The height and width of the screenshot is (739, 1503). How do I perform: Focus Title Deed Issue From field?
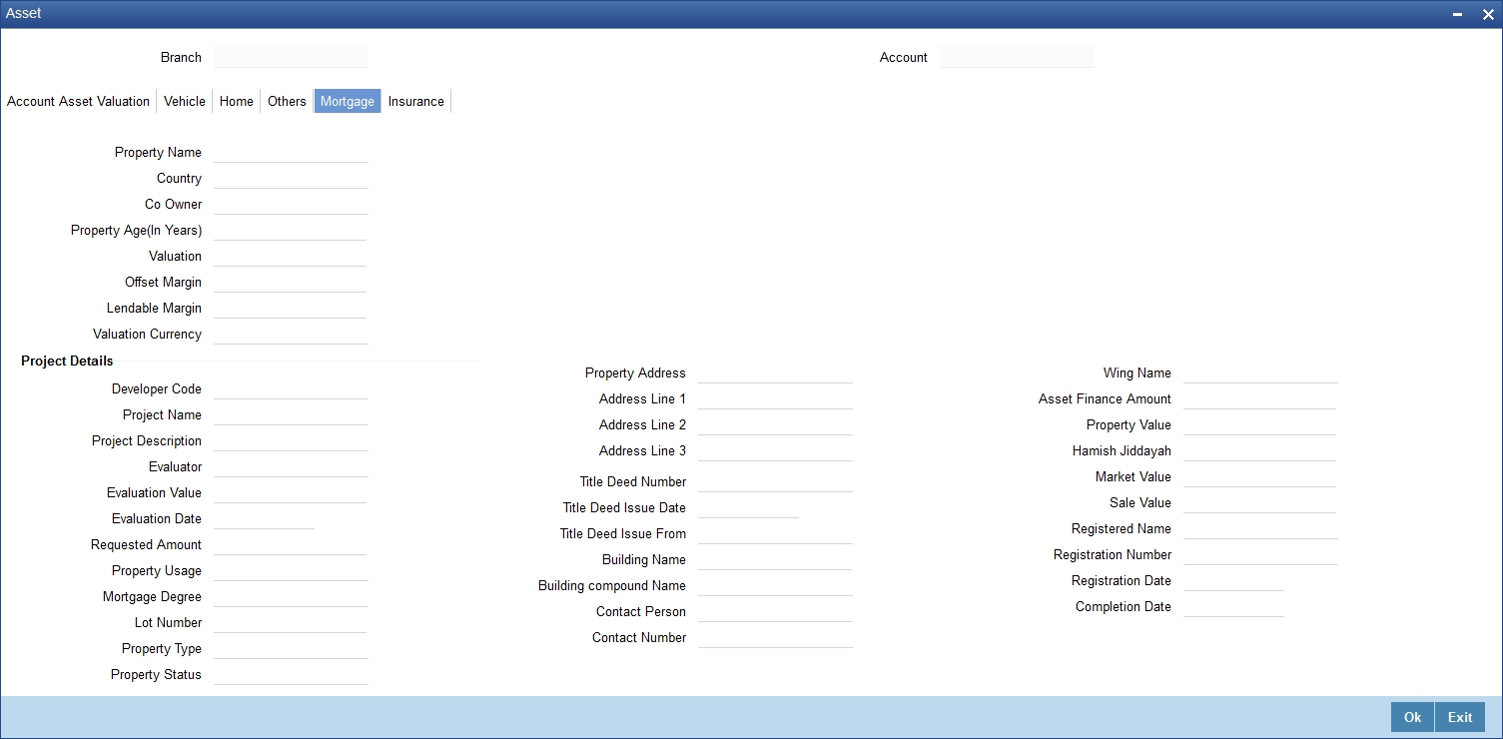pos(775,533)
